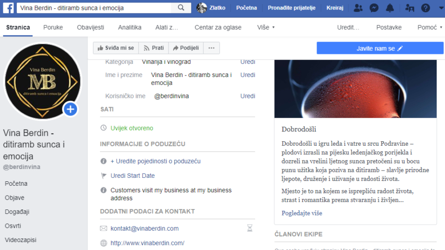Click inside the Facebook search field

[x=94, y=8]
